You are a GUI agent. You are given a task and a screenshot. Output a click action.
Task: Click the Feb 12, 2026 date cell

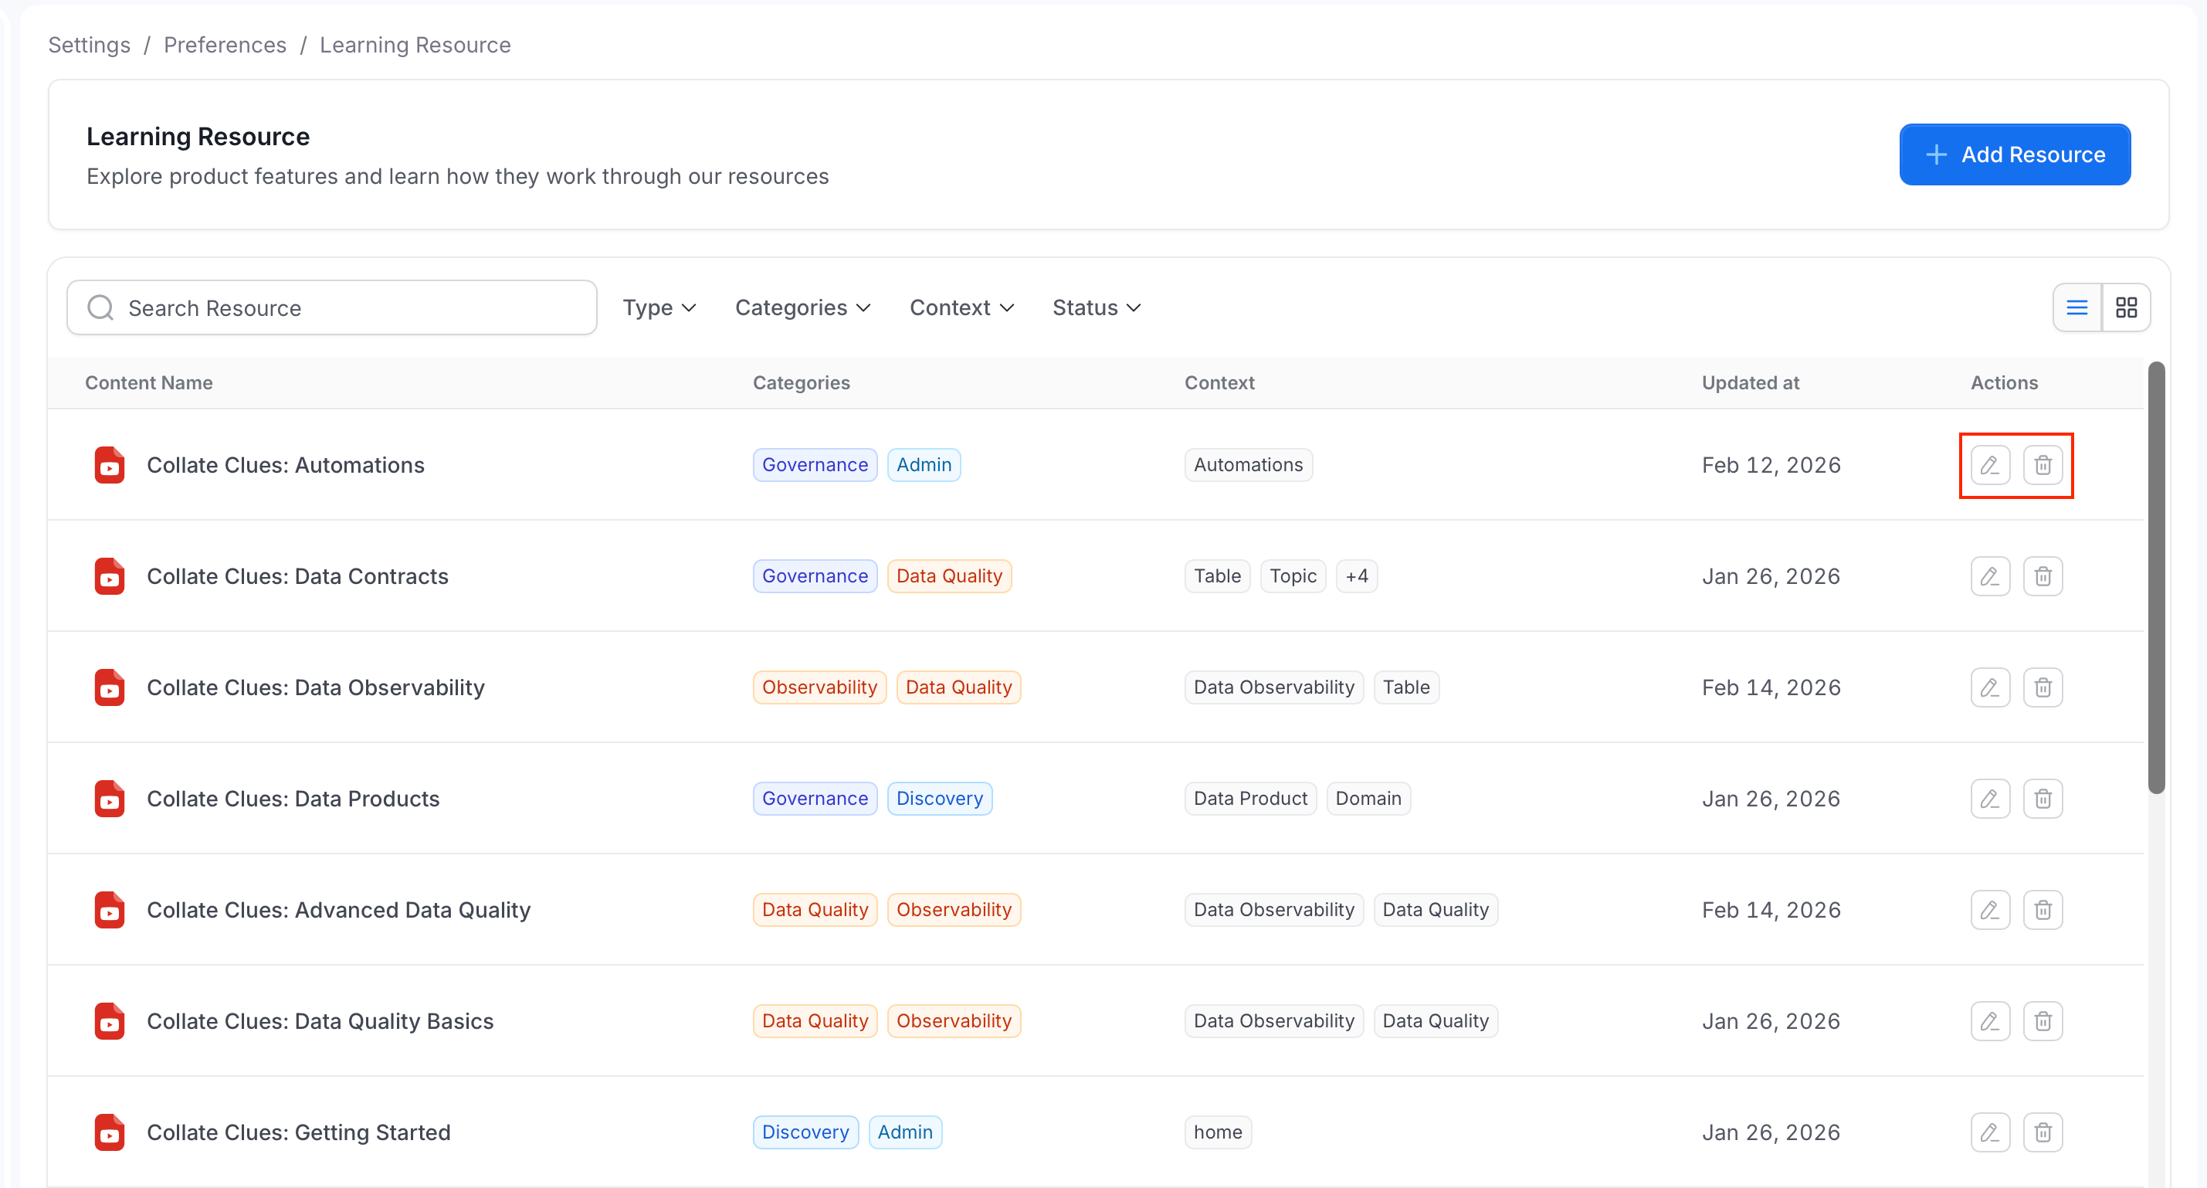1771,466
